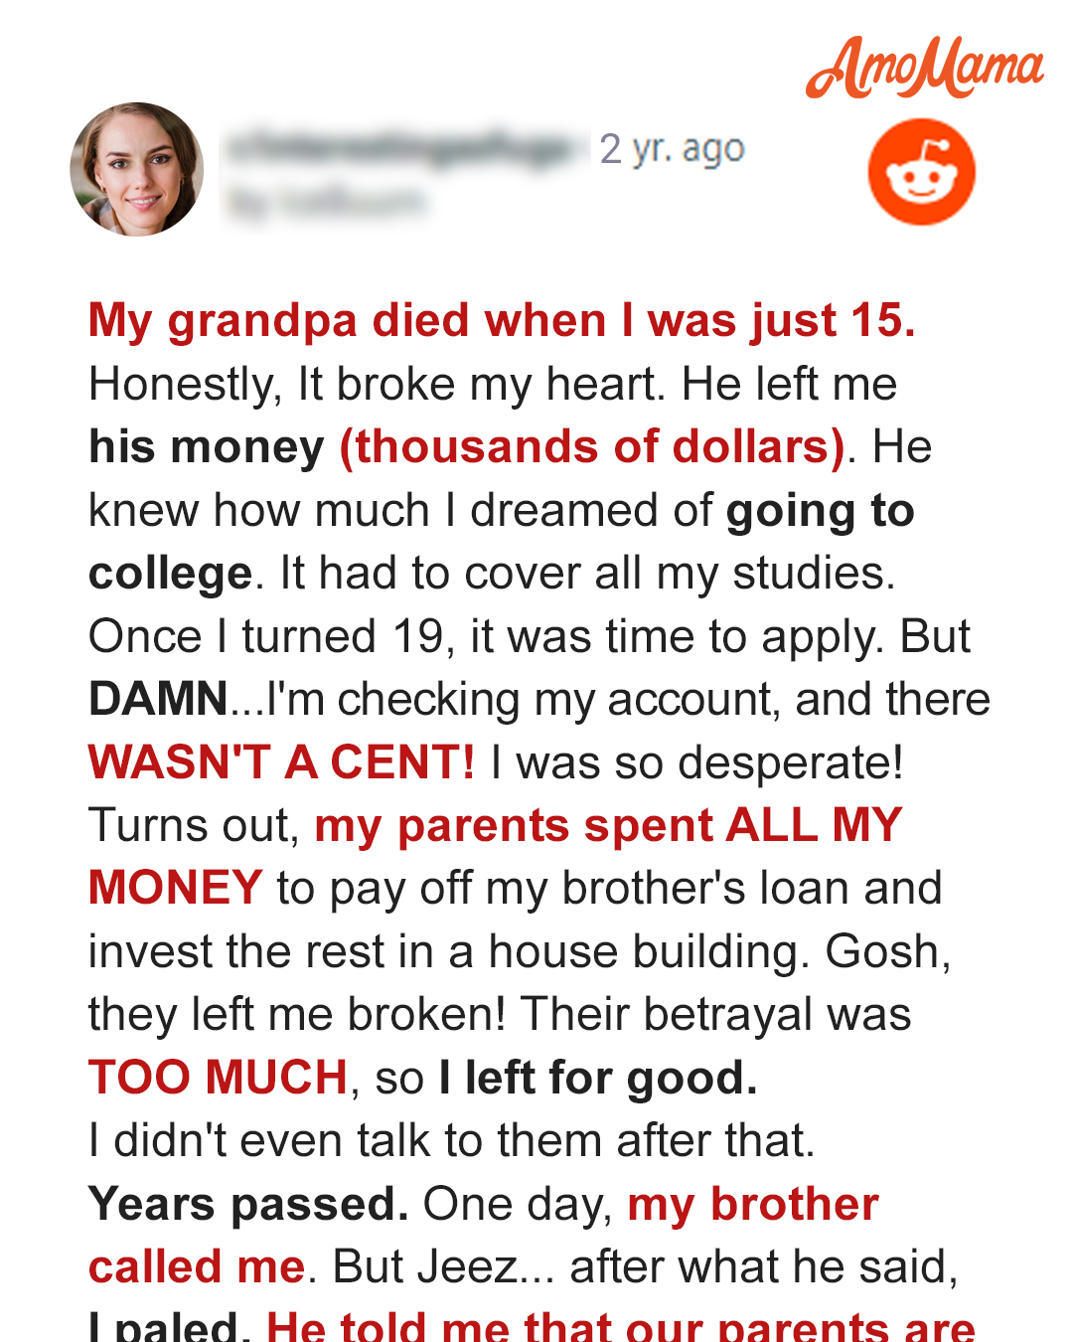
Task: Click "He told me that our parents" line
Action: [621, 1327]
